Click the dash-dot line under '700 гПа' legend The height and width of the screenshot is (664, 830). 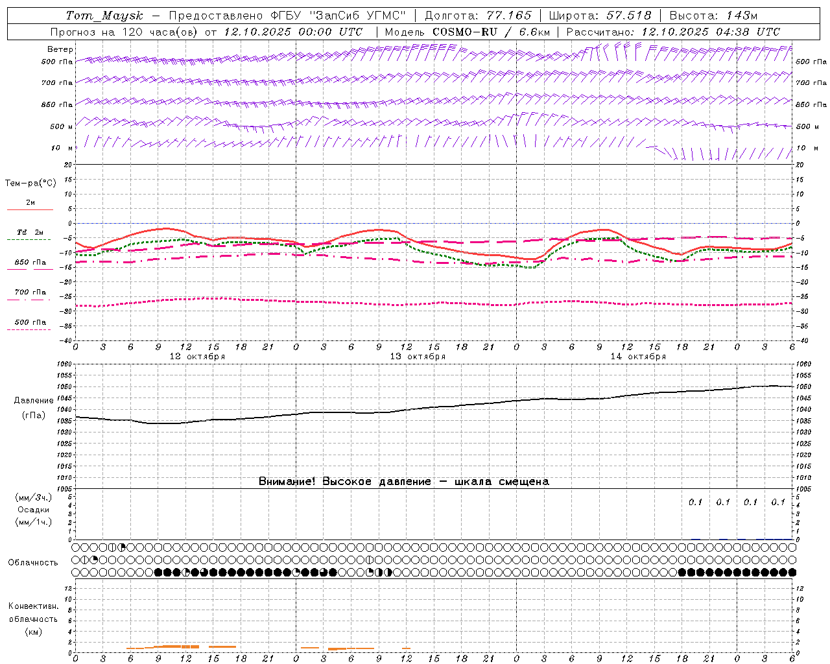coord(29,300)
